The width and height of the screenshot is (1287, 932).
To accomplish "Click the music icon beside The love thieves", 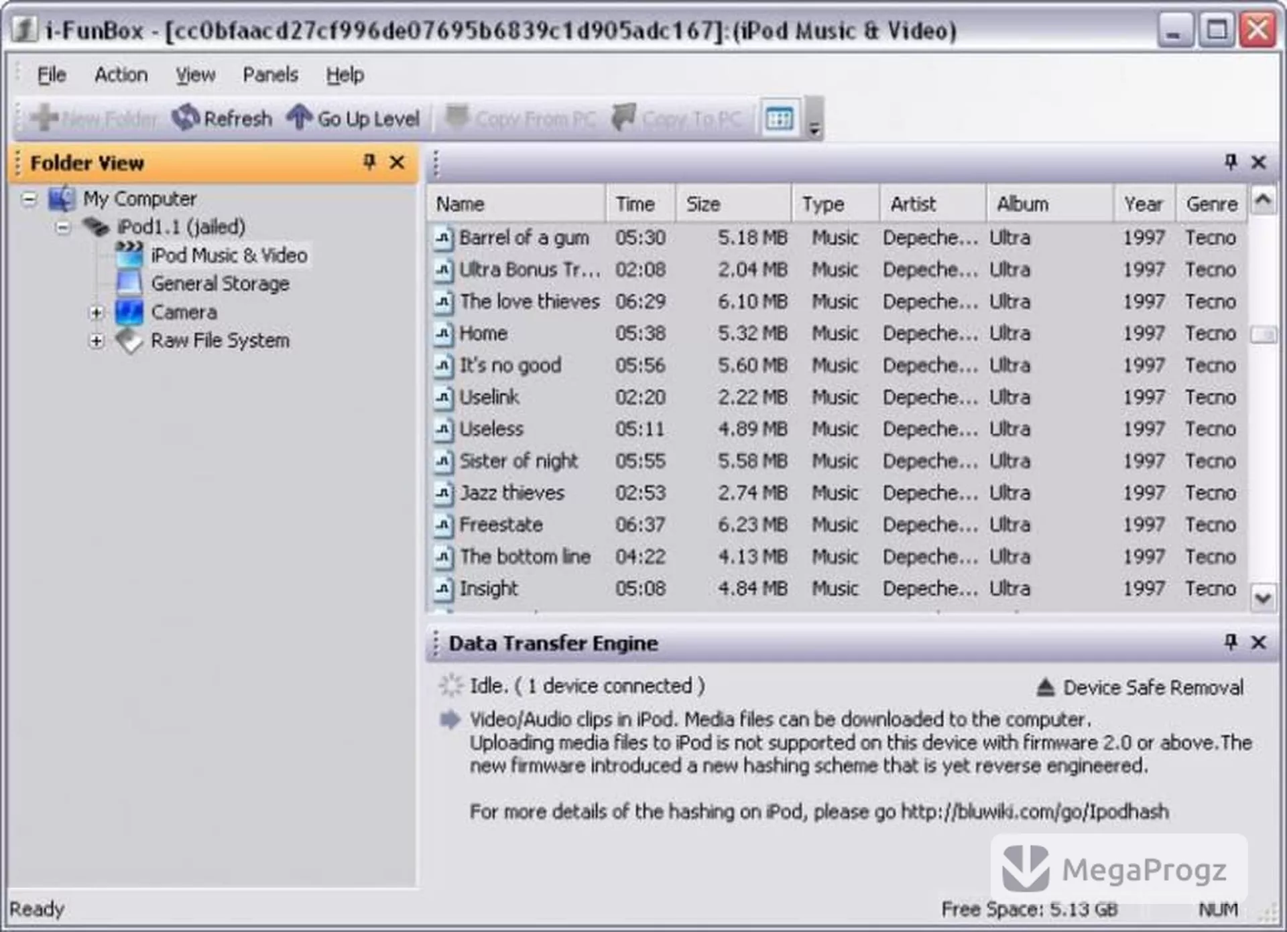I will (443, 302).
